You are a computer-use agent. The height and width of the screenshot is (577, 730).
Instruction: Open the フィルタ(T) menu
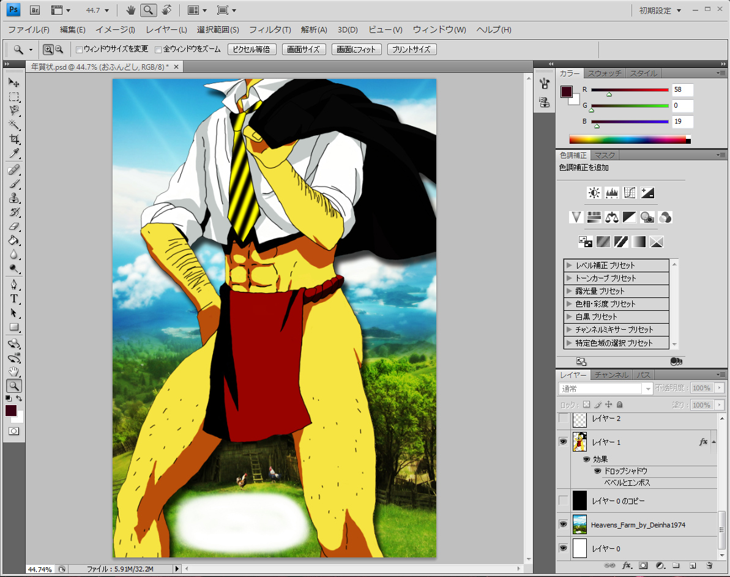coord(270,30)
